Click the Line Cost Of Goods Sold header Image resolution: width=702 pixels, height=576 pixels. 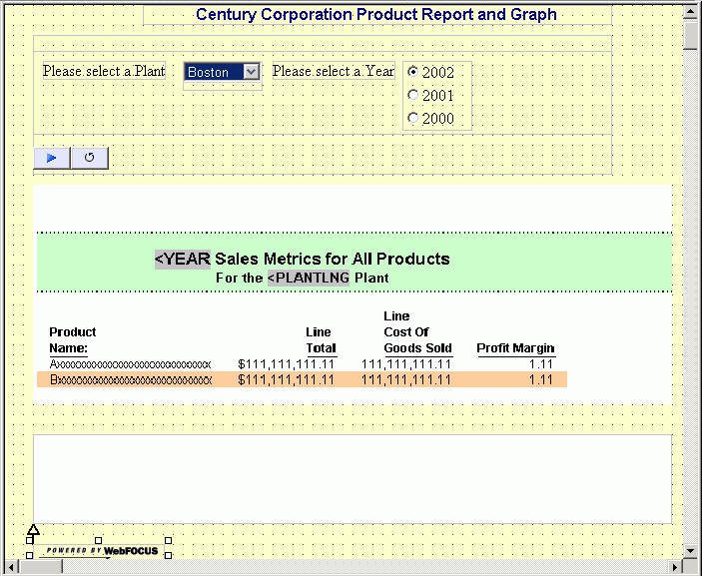click(x=417, y=332)
